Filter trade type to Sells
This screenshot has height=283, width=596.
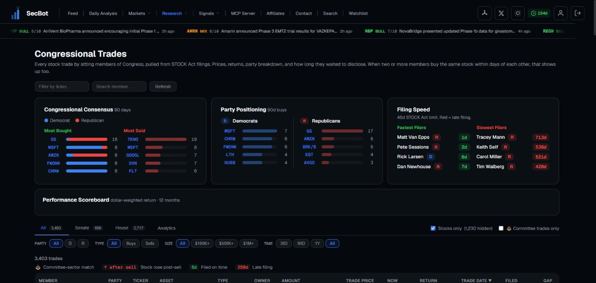(150, 243)
